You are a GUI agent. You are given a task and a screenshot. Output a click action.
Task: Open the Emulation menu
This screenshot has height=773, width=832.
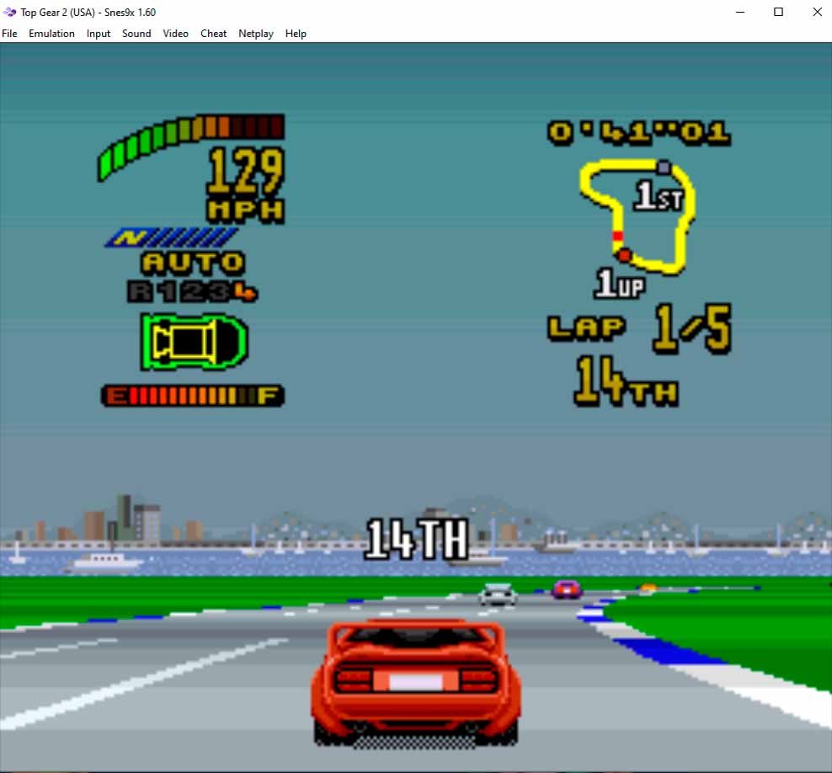[51, 34]
